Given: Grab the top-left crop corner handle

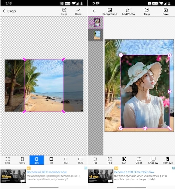Looking at the screenshot, I should coord(24,59).
